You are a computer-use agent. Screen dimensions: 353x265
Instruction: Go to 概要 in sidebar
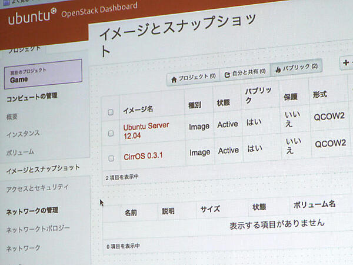12,117
